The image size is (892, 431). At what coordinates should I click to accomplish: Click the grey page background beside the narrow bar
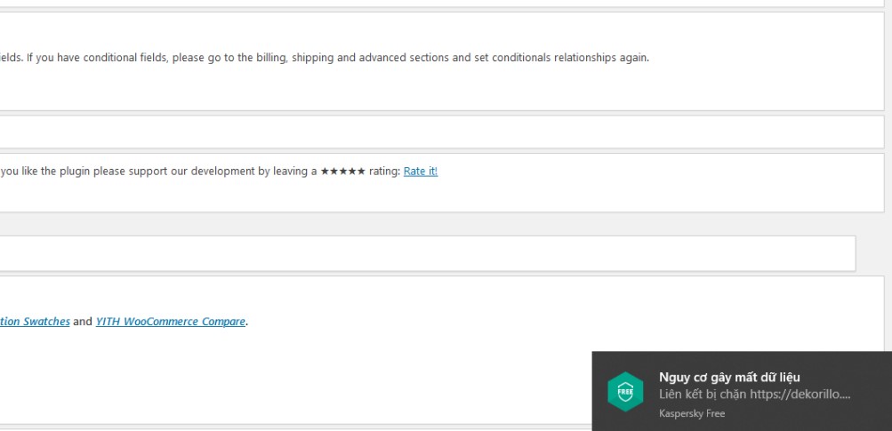873,253
